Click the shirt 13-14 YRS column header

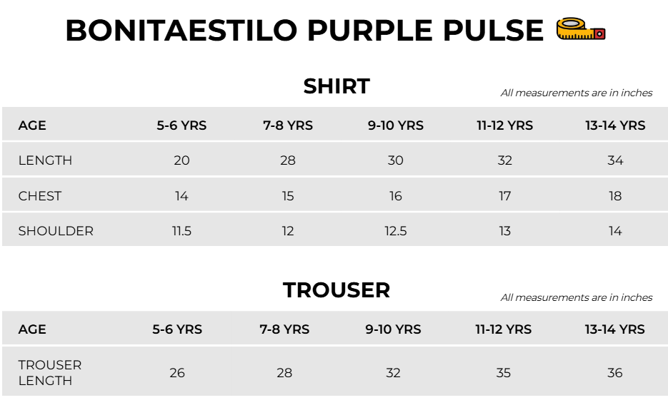615,125
